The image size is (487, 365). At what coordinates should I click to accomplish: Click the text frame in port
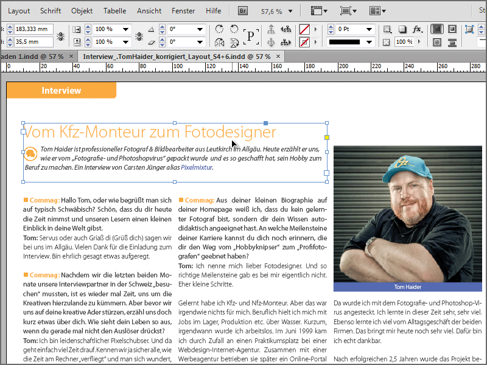[x=23, y=131]
